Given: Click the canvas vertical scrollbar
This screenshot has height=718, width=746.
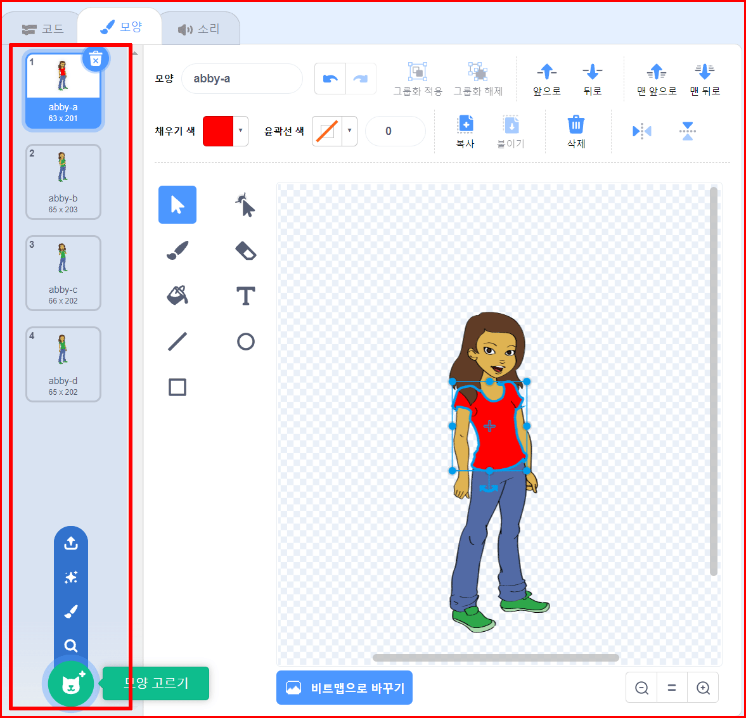Looking at the screenshot, I should (713, 381).
